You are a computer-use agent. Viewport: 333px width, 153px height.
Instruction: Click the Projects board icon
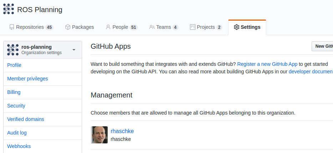click(193, 27)
